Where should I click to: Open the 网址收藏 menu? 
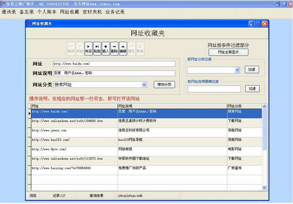tap(69, 12)
